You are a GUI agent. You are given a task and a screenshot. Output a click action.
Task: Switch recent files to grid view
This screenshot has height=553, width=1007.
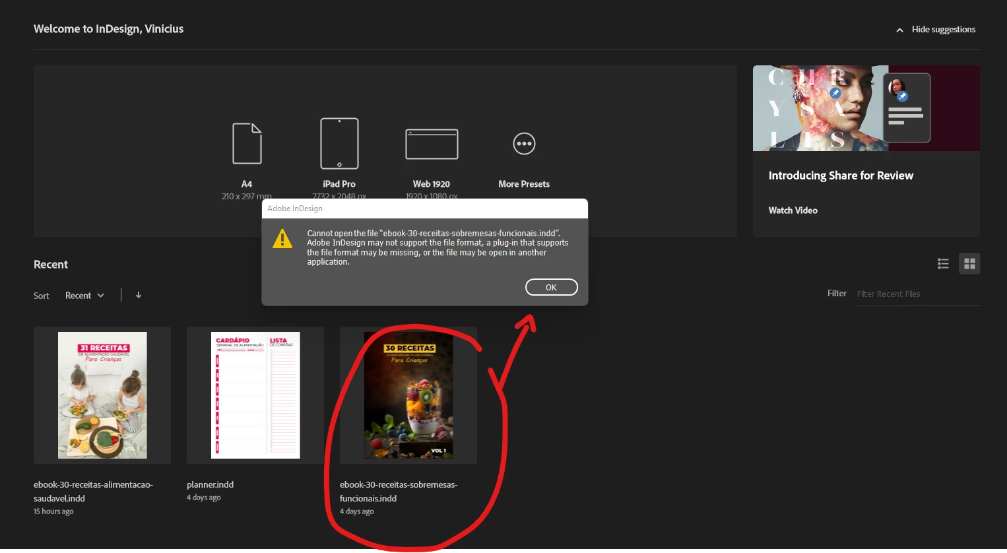click(x=969, y=263)
